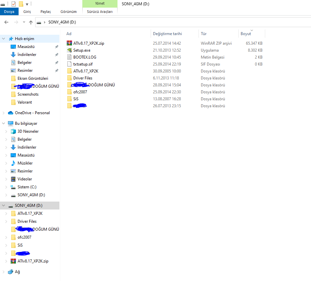Click the date 21.10.2013 12:52
The width and height of the screenshot is (311, 281).
coord(167,50)
